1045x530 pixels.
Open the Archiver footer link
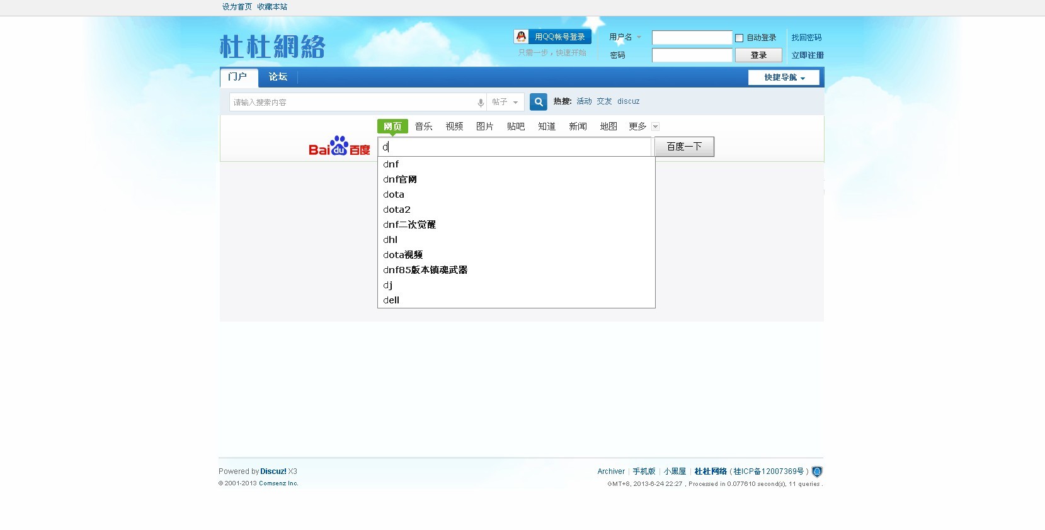click(x=611, y=471)
